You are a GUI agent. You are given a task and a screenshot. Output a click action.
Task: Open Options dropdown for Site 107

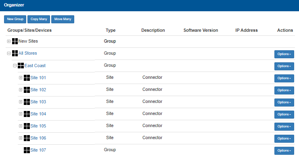[284, 151]
